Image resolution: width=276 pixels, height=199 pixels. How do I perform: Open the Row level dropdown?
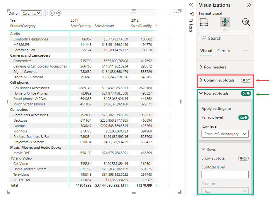(225, 134)
